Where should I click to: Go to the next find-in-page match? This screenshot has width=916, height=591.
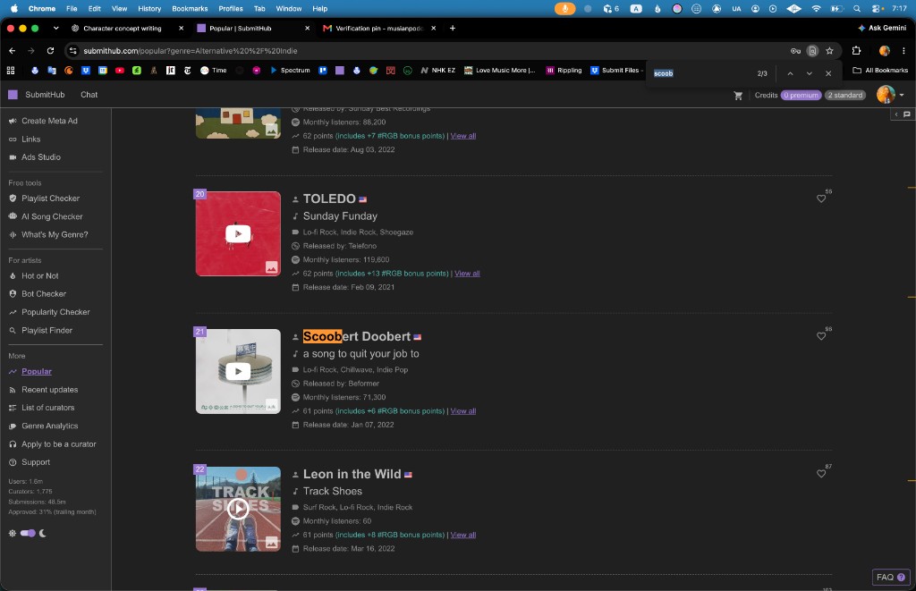pyautogui.click(x=809, y=73)
